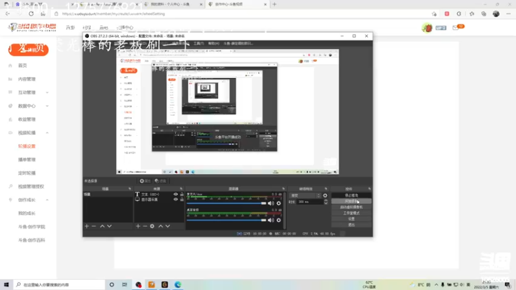Open the Windows Start menu

[x=6, y=285]
